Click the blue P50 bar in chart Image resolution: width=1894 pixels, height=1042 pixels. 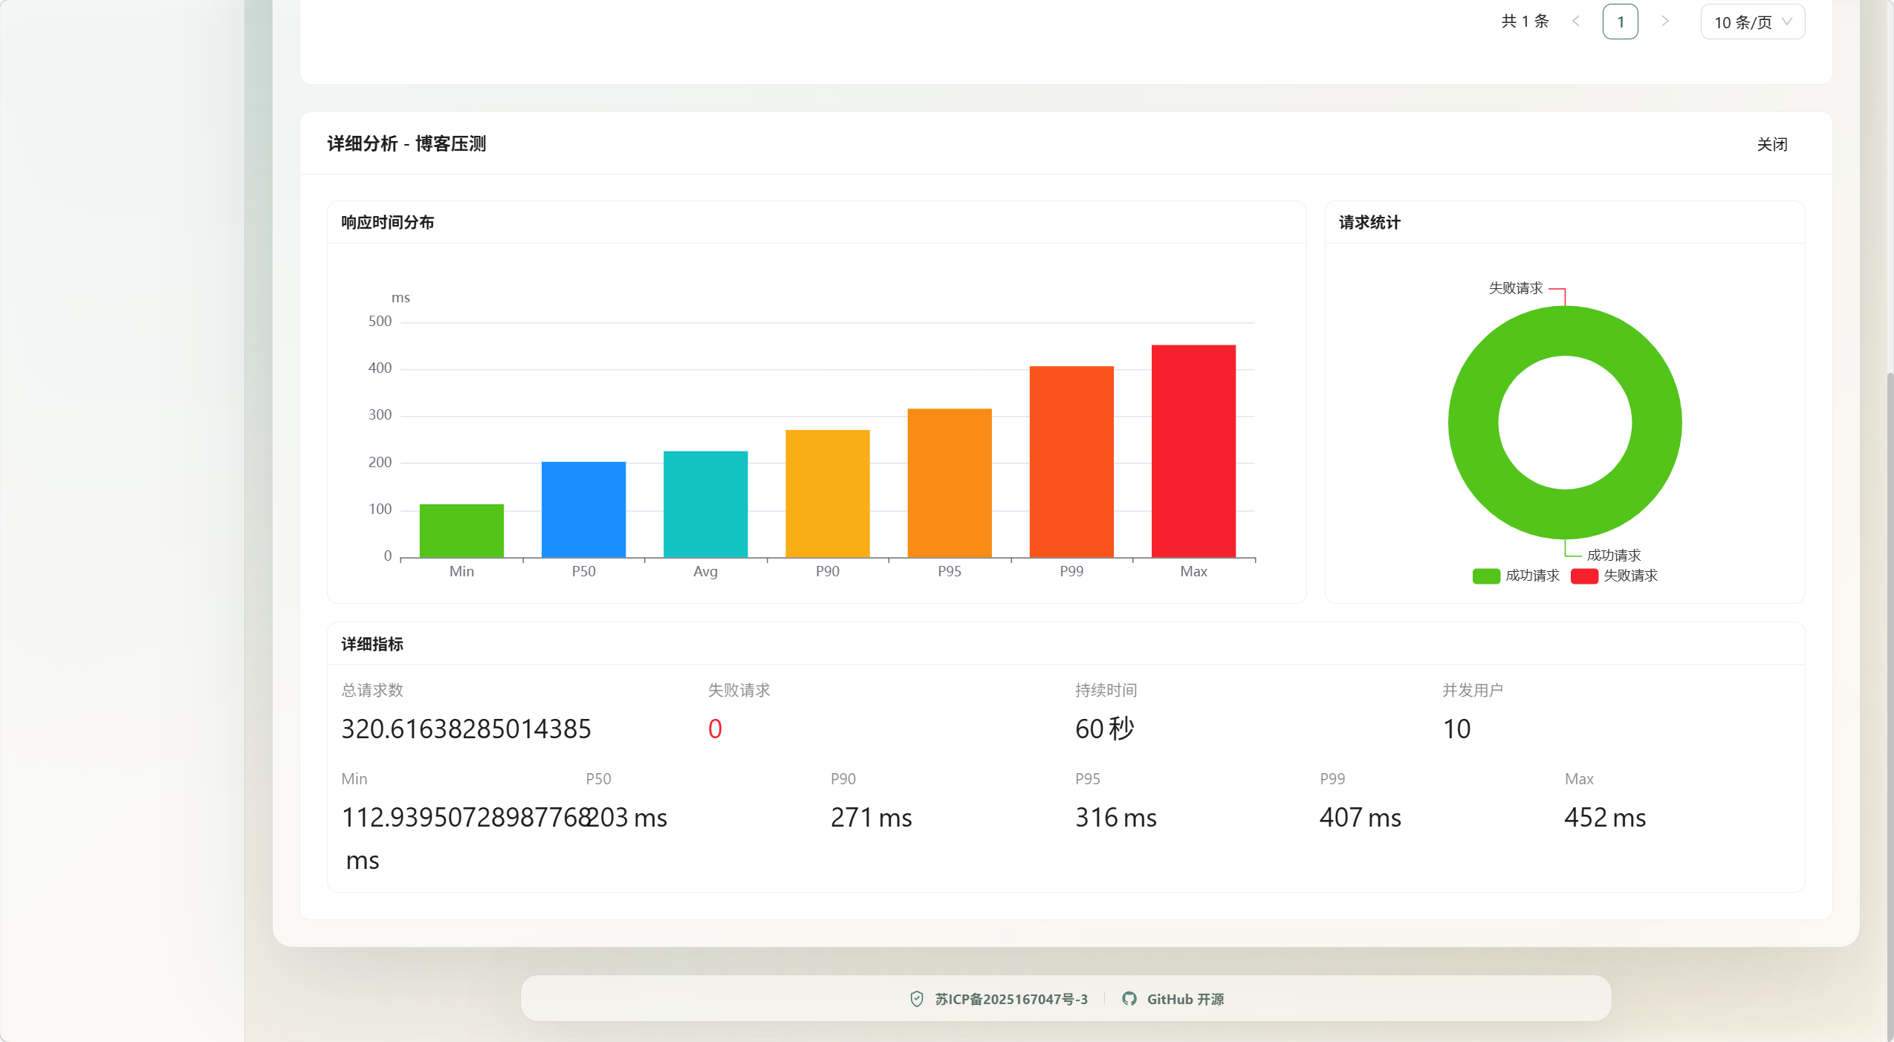(583, 509)
